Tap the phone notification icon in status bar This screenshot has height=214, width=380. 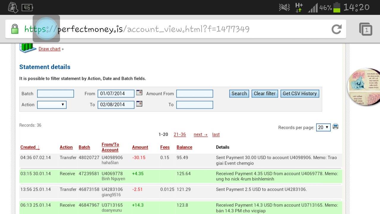13,7
